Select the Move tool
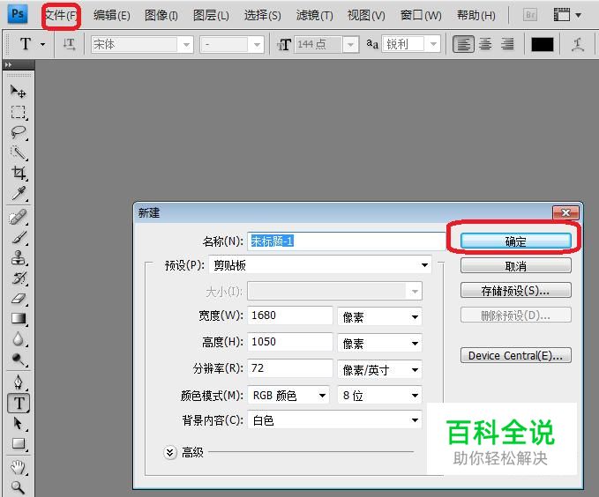Viewport: 599px width, 497px height. 18,92
